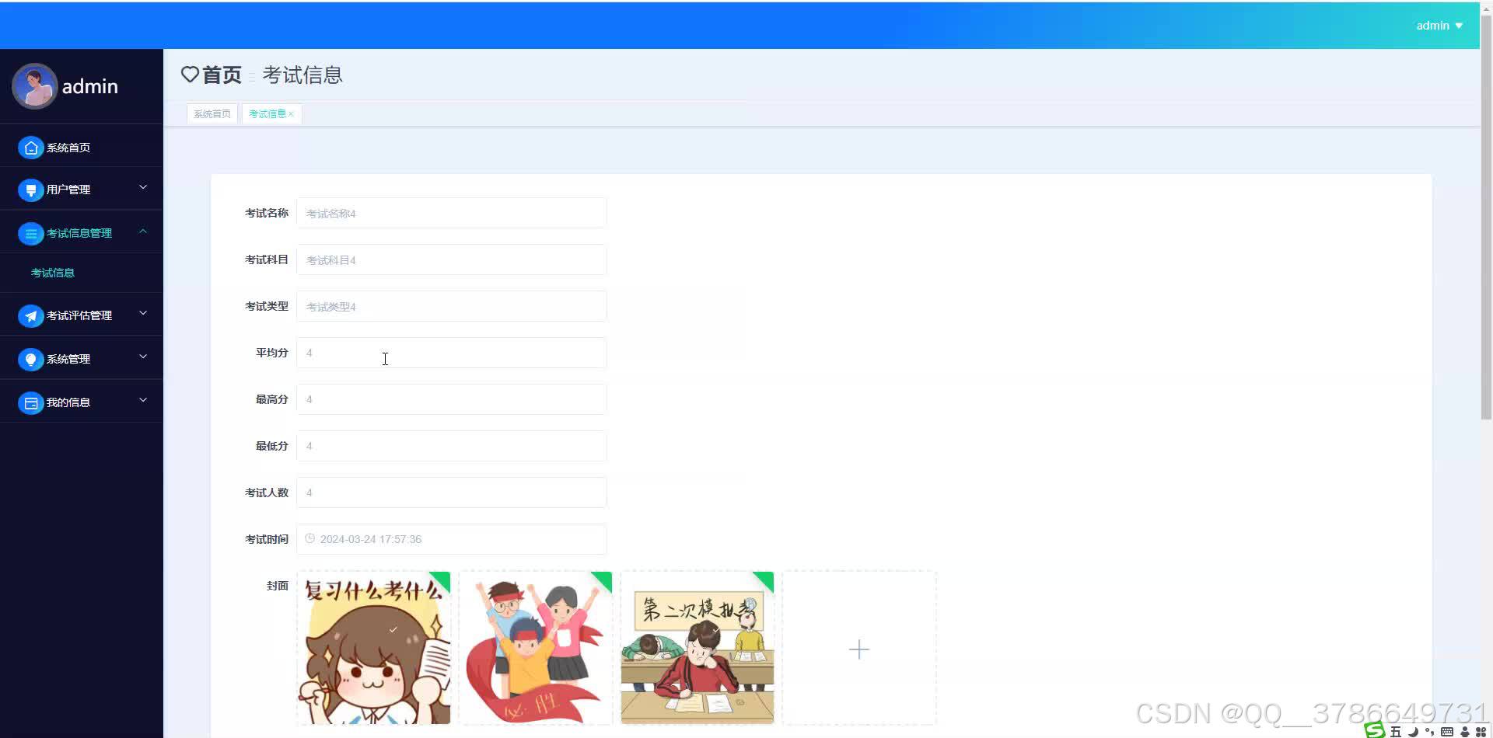Click the 最高分 input field

click(452, 399)
